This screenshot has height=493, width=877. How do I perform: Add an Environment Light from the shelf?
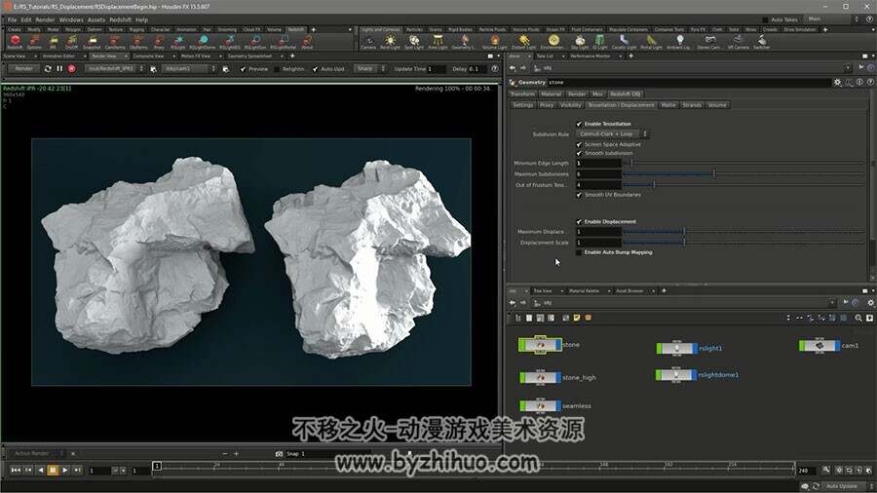[x=553, y=41]
